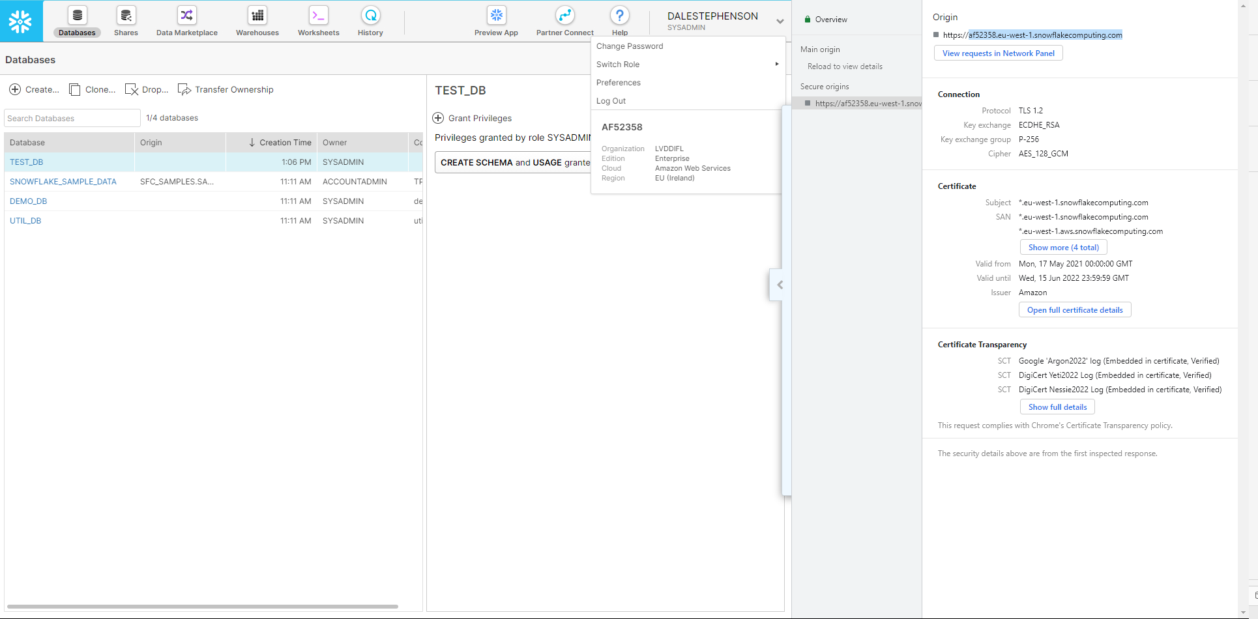Click green lock Overview icon
Image resolution: width=1258 pixels, height=619 pixels.
pyautogui.click(x=808, y=20)
